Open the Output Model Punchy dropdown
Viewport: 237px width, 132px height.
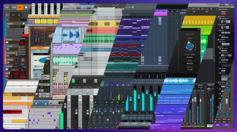pyautogui.click(x=189, y=57)
